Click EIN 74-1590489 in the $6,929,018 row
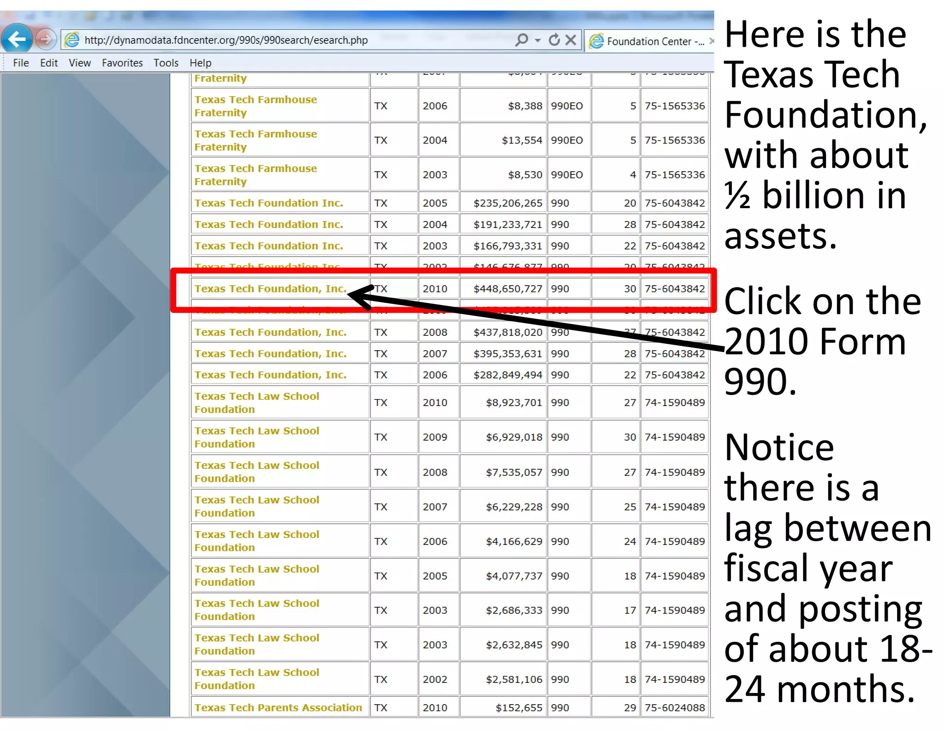The image size is (945, 730). coord(675,437)
